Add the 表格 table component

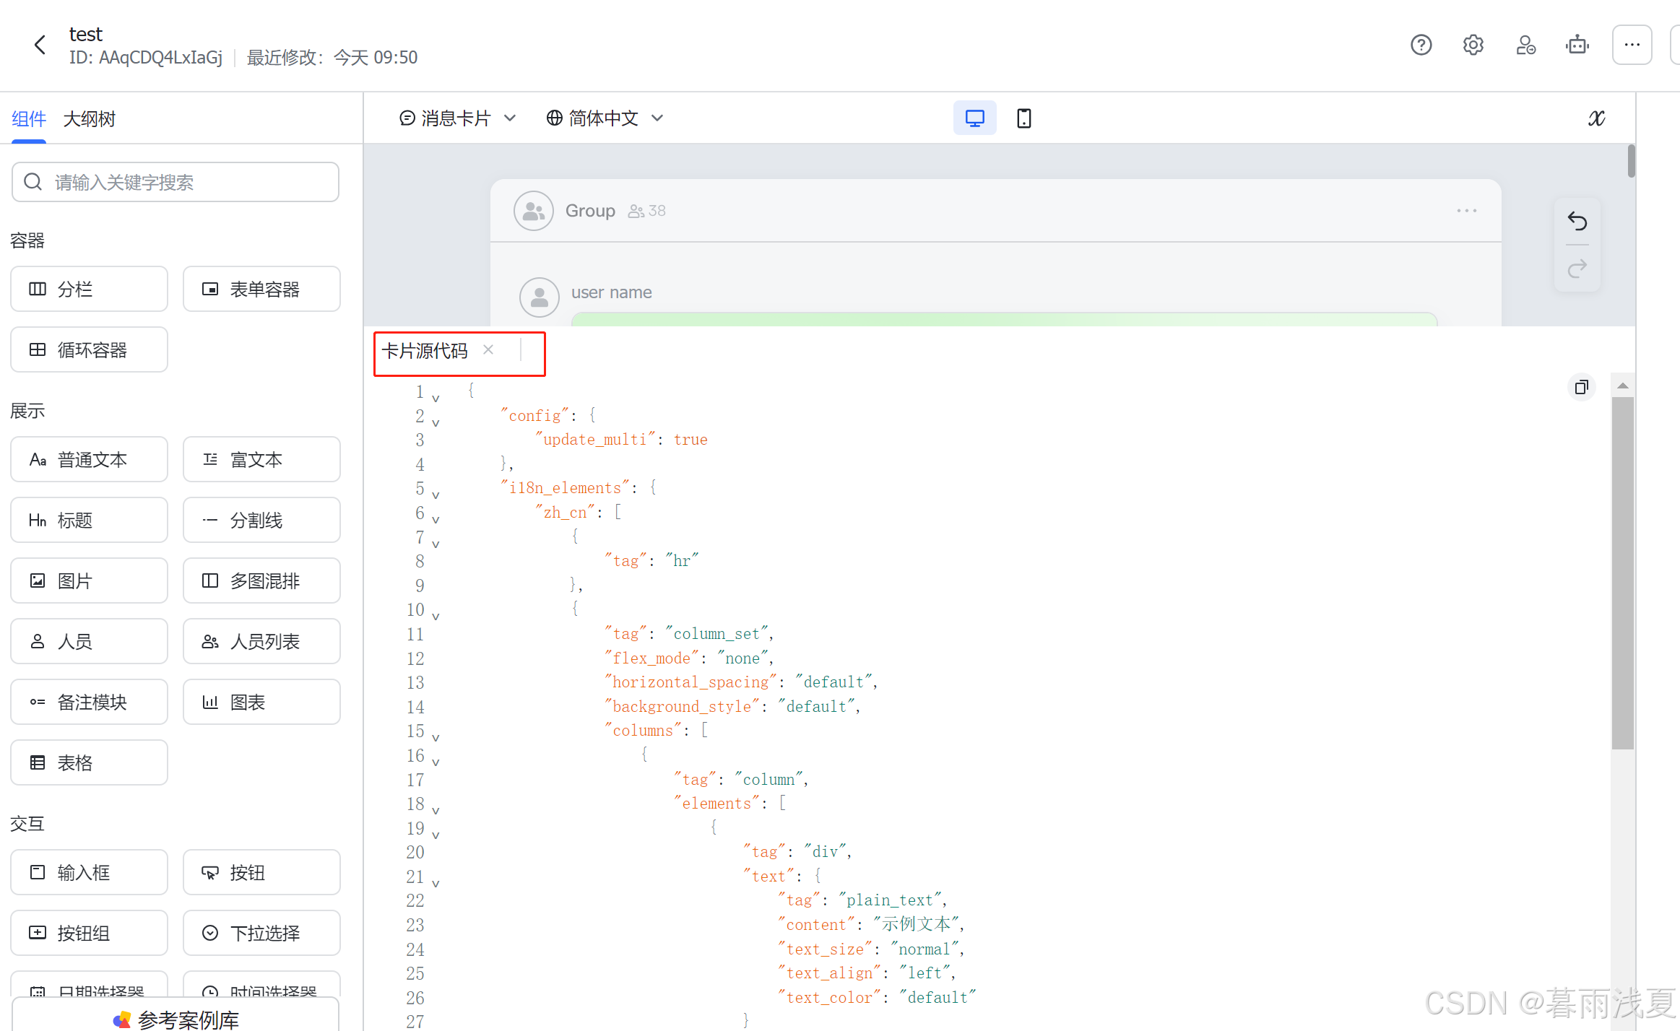tap(89, 762)
